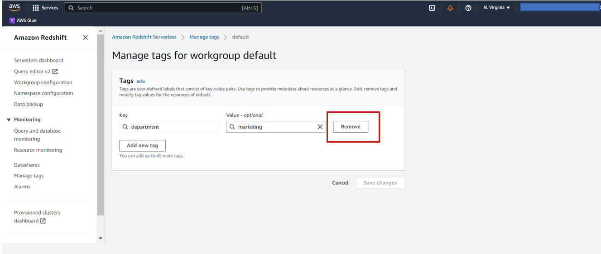Click Add new tag
The height and width of the screenshot is (254, 601).
coord(142,145)
